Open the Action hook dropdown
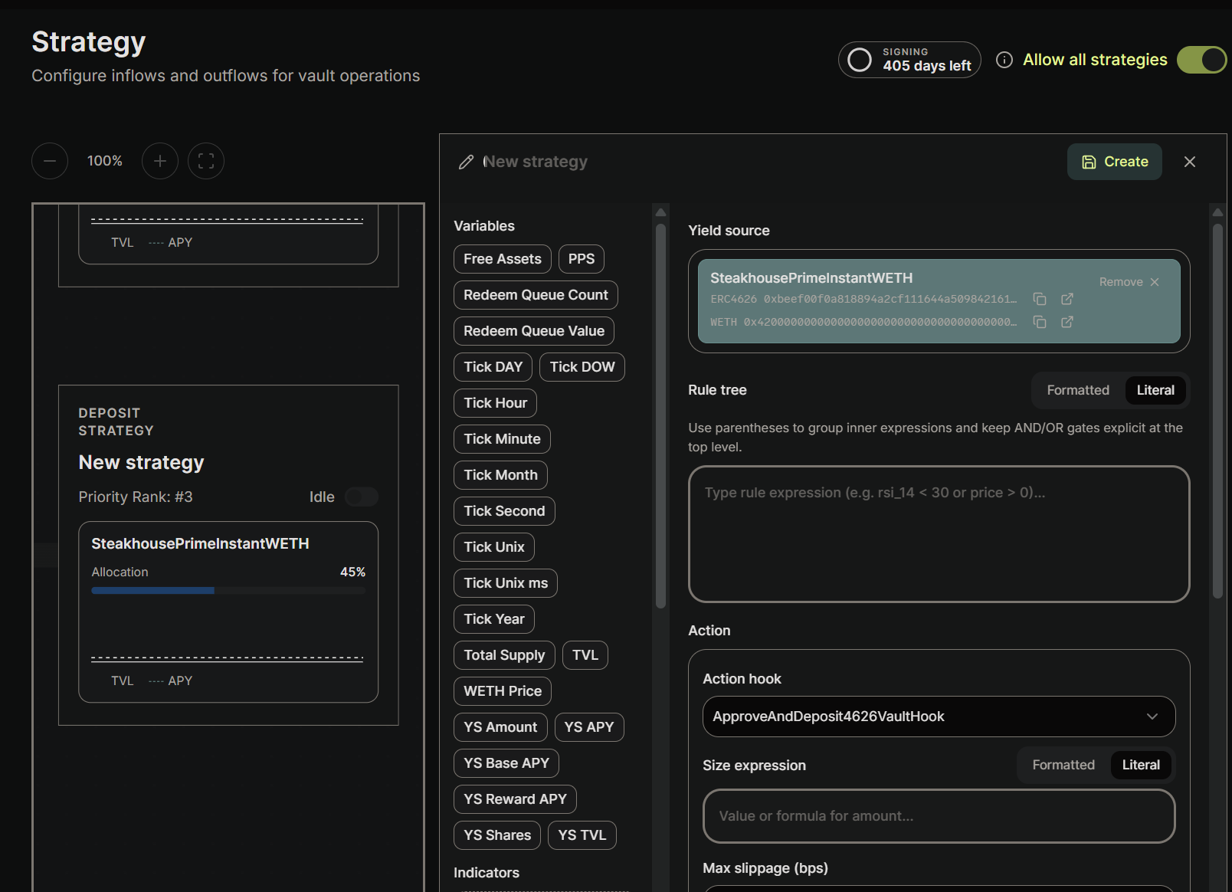This screenshot has height=892, width=1232. pos(939,717)
